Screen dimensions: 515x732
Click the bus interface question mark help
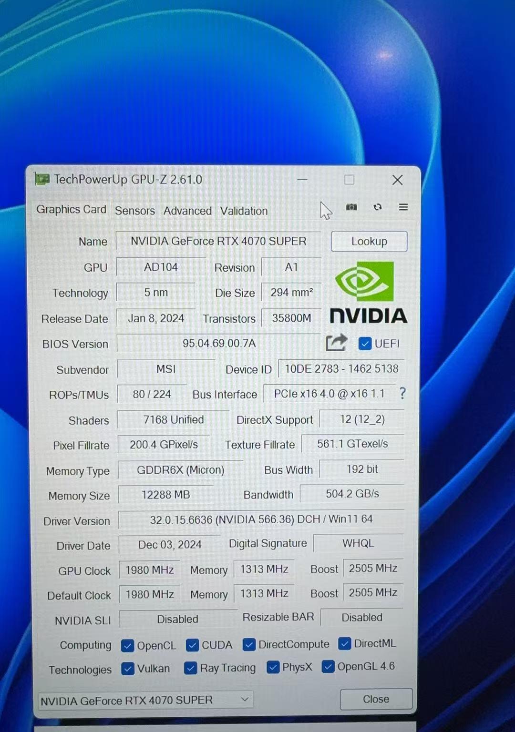tap(403, 394)
